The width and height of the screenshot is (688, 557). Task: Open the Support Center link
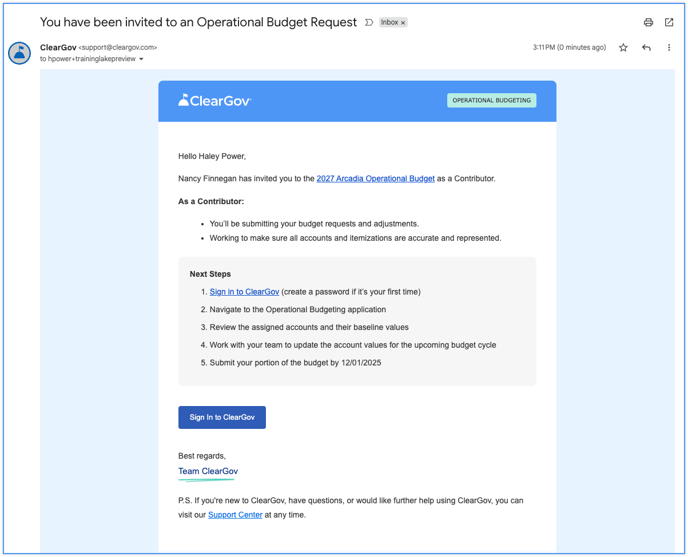(235, 515)
